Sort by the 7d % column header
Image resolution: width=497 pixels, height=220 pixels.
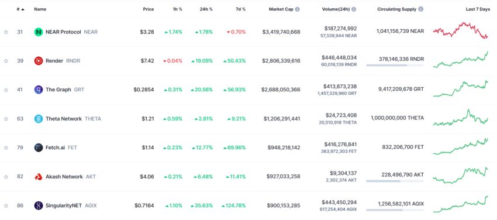240,9
